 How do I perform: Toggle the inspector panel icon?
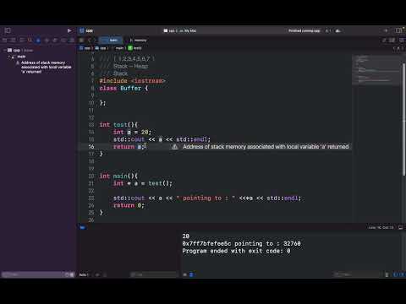click(398, 30)
